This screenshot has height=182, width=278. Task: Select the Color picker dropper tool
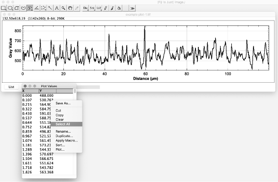[77, 8]
